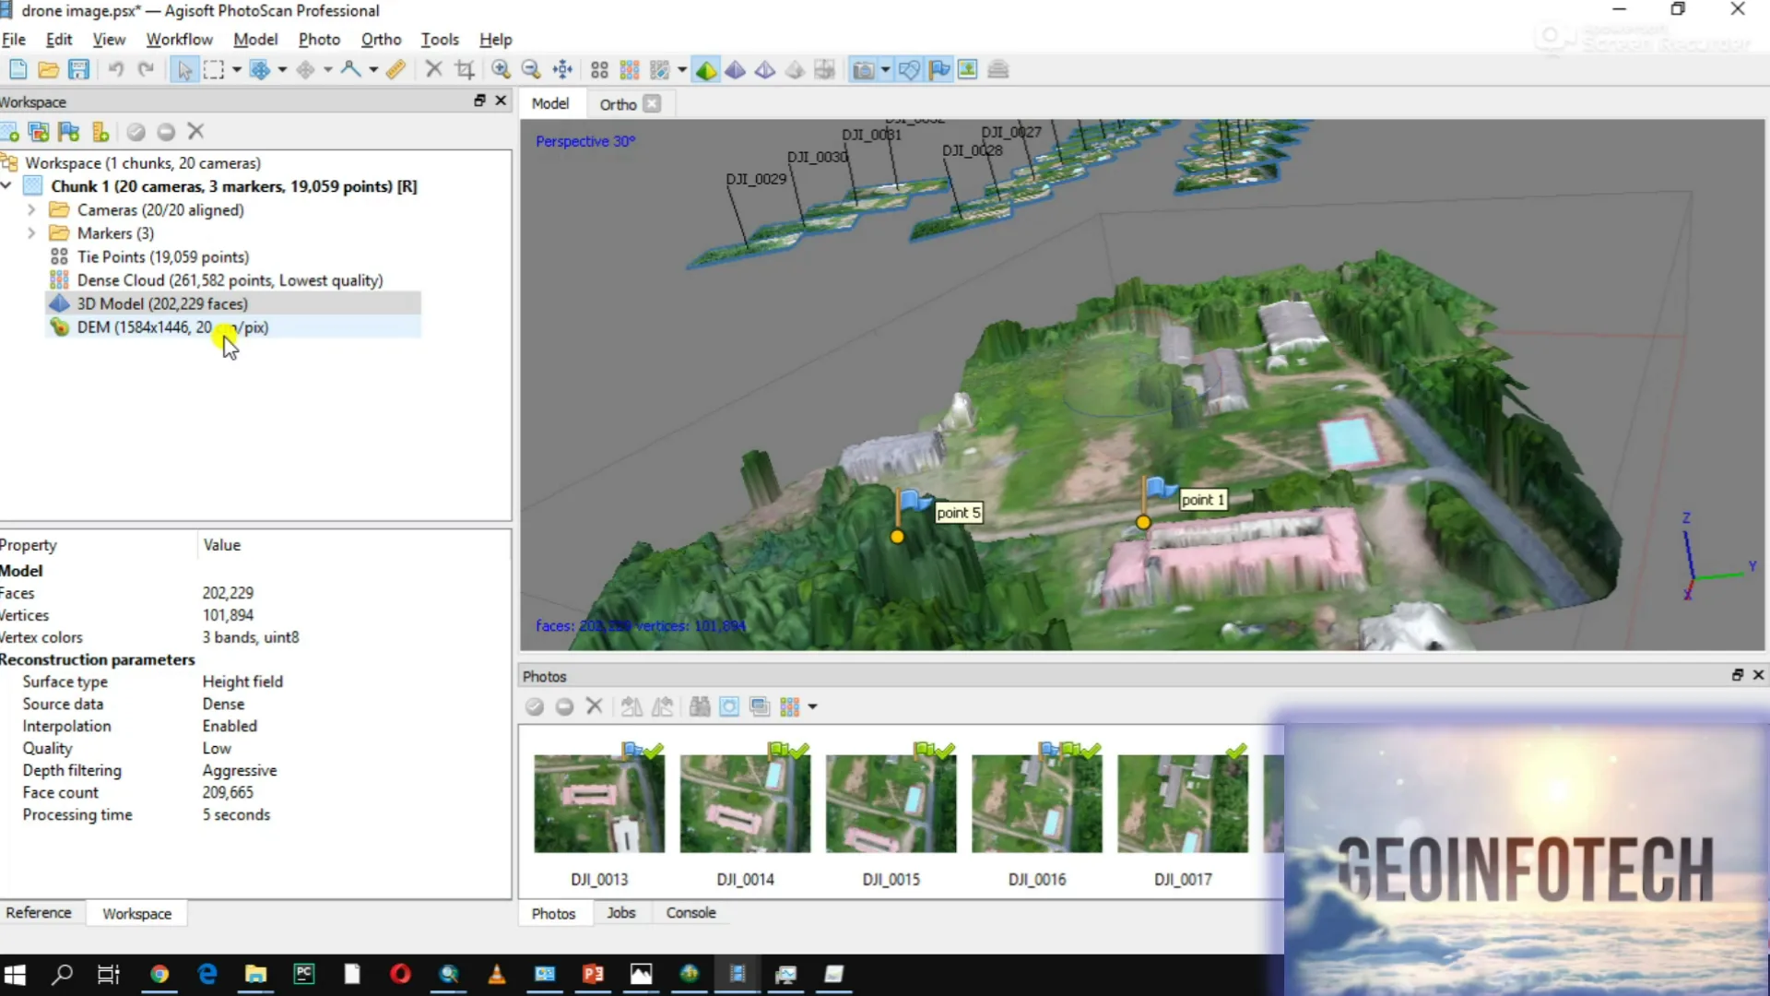Select the Dense Cloud tree item
Screen dimensions: 1770x996
[230, 280]
